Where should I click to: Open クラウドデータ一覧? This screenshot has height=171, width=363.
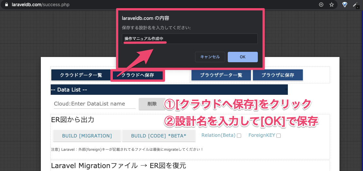point(81,75)
